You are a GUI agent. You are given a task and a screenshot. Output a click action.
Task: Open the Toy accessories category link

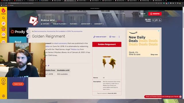point(77,31)
